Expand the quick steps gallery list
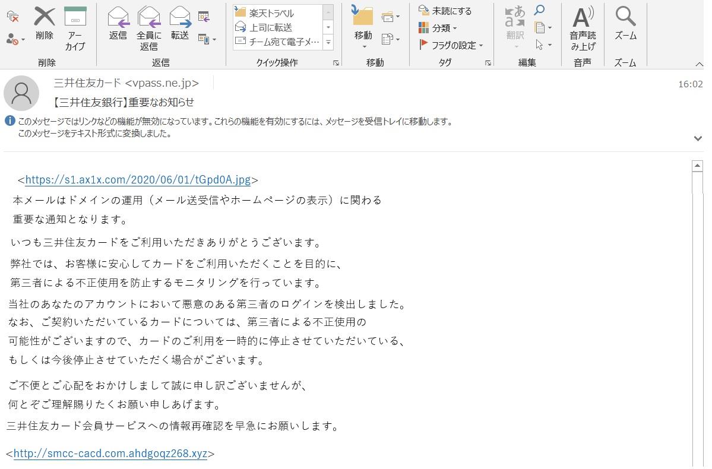This screenshot has width=712, height=469. [x=328, y=42]
